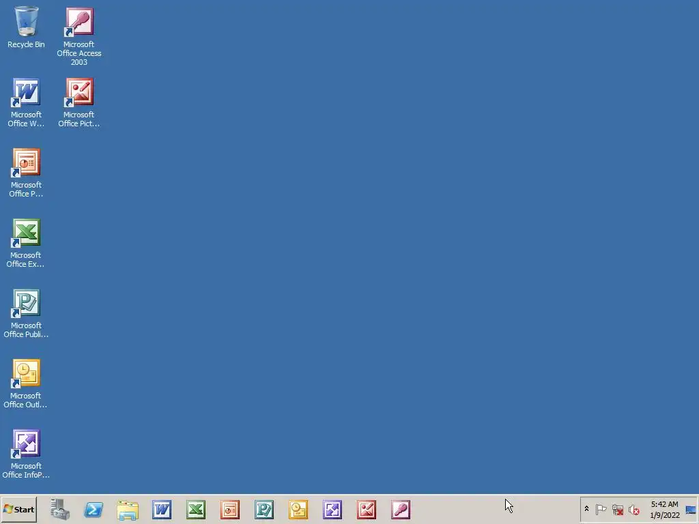
Task: Launch PowerPoint from the taskbar
Action: [x=230, y=509]
